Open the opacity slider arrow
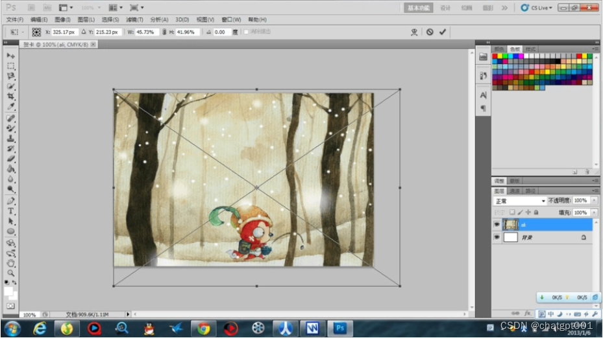603x338 pixels. [x=594, y=200]
